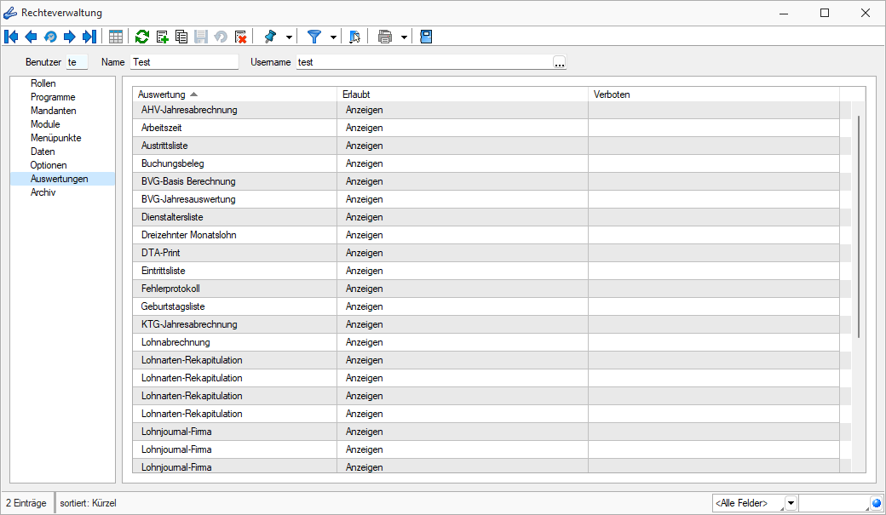
Task: Refresh data with green arrows icon
Action: (x=142, y=37)
